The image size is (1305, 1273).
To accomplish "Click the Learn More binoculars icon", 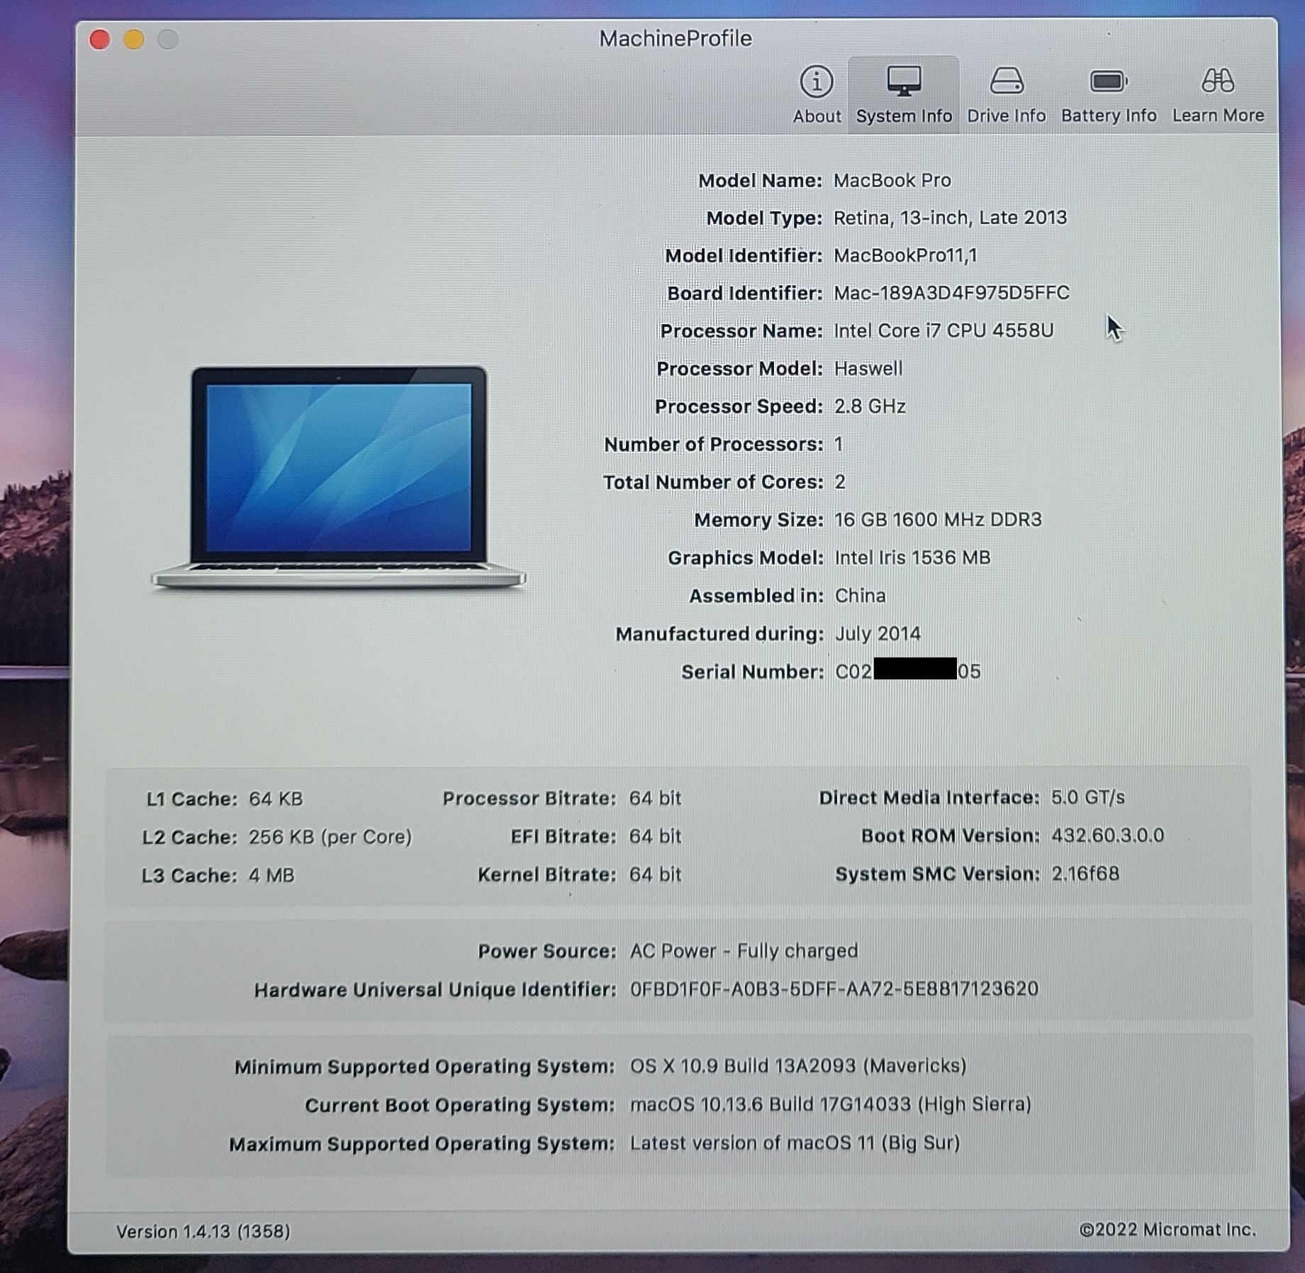I will tap(1217, 82).
